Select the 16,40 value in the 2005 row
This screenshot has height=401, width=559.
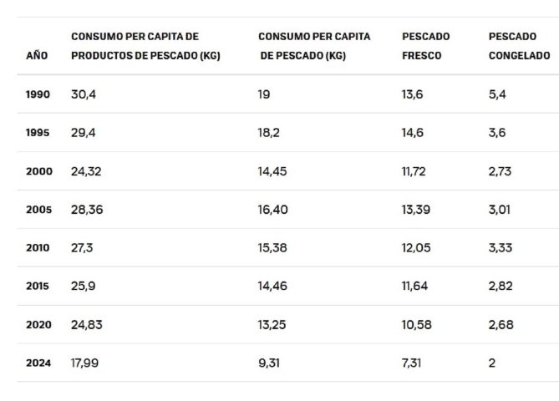[x=272, y=210]
